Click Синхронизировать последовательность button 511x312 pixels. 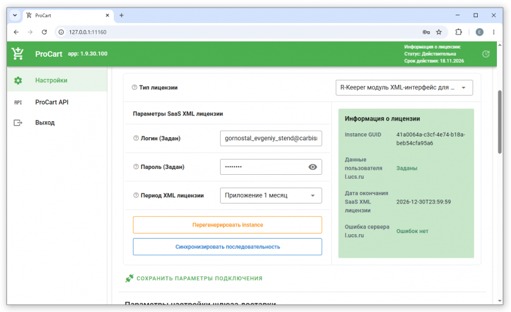[228, 247]
